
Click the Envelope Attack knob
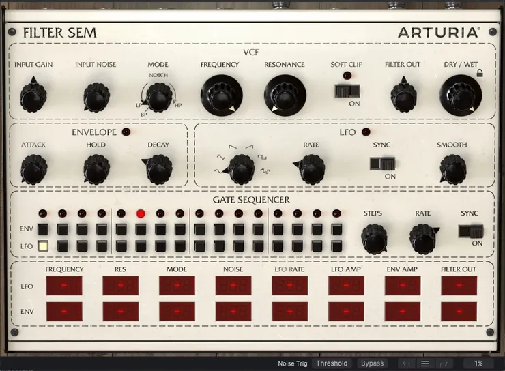[x=33, y=170]
